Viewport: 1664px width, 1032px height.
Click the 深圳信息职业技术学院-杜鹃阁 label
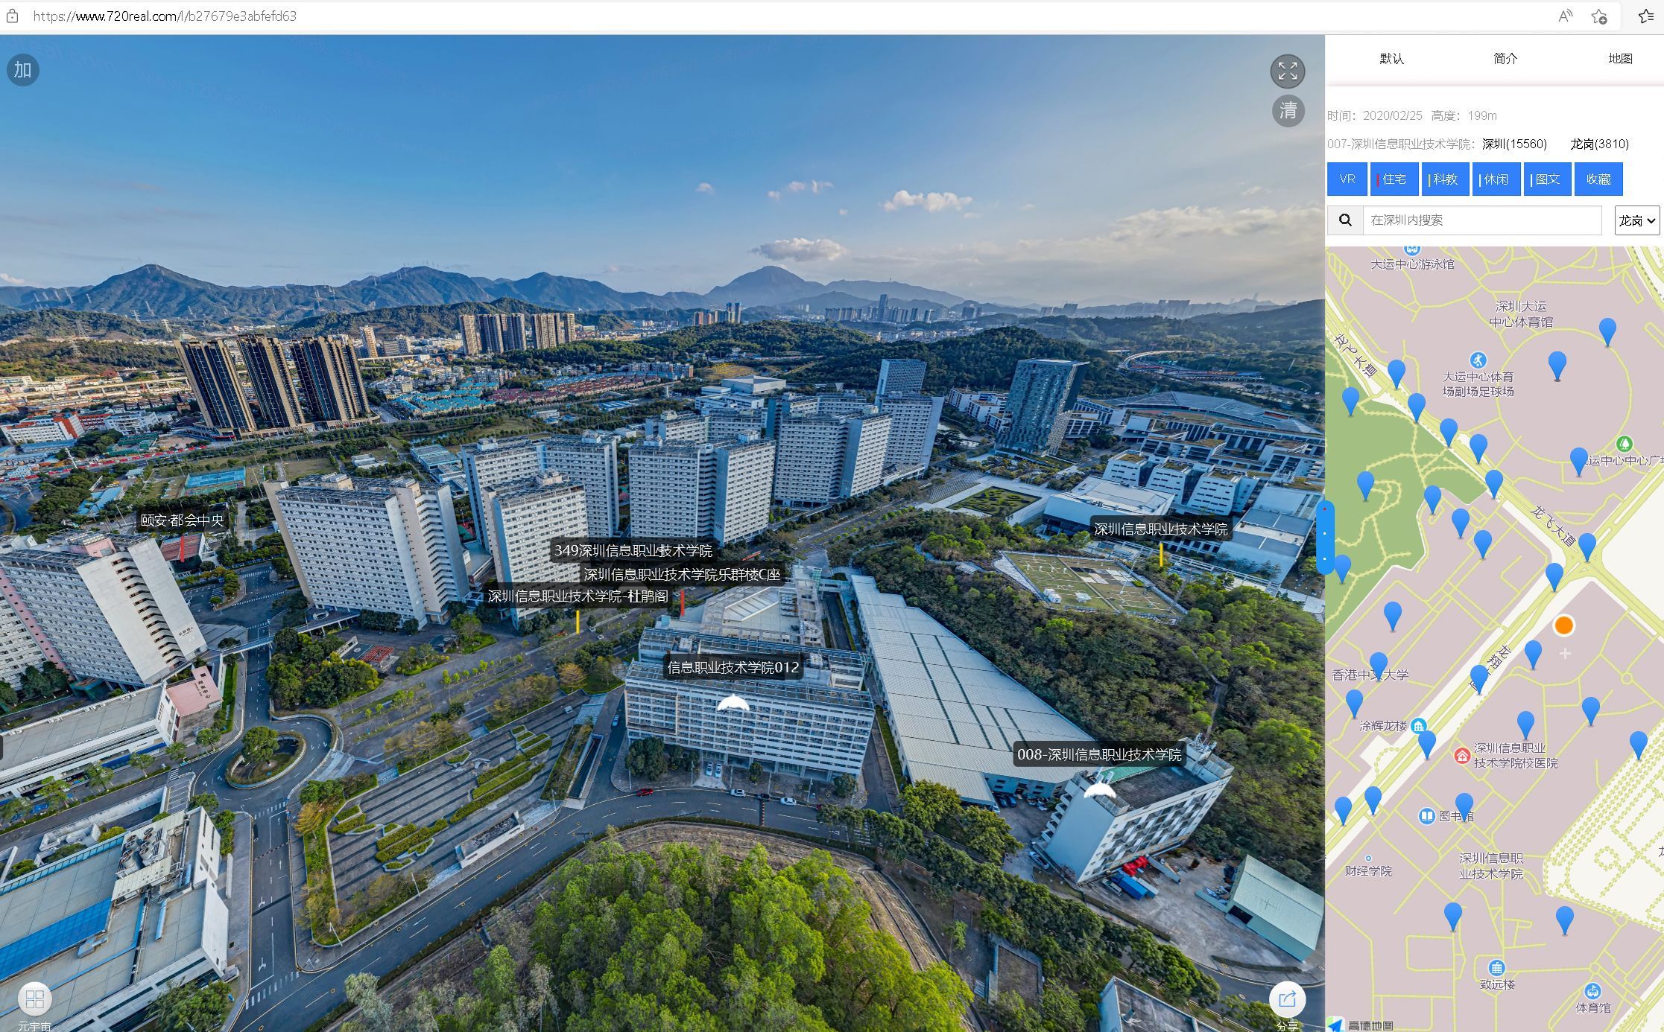coord(578,596)
